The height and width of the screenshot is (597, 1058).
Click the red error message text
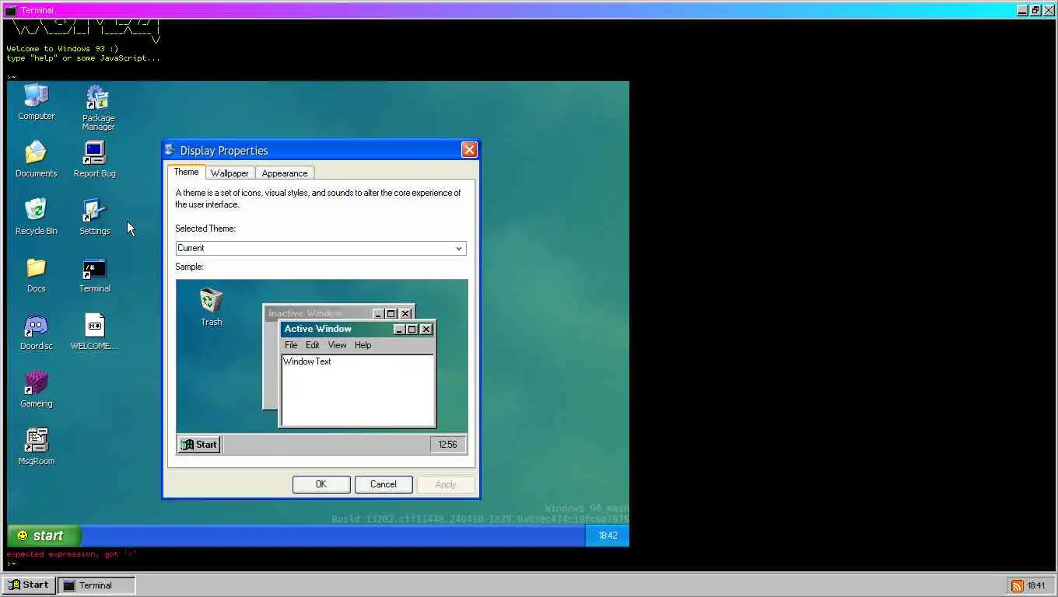click(72, 554)
